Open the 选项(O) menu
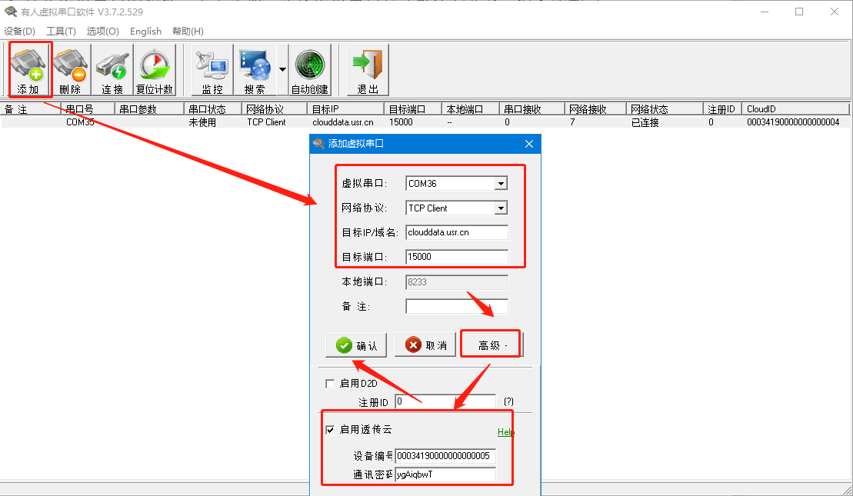Screen dimensions: 853x496 (x=102, y=32)
